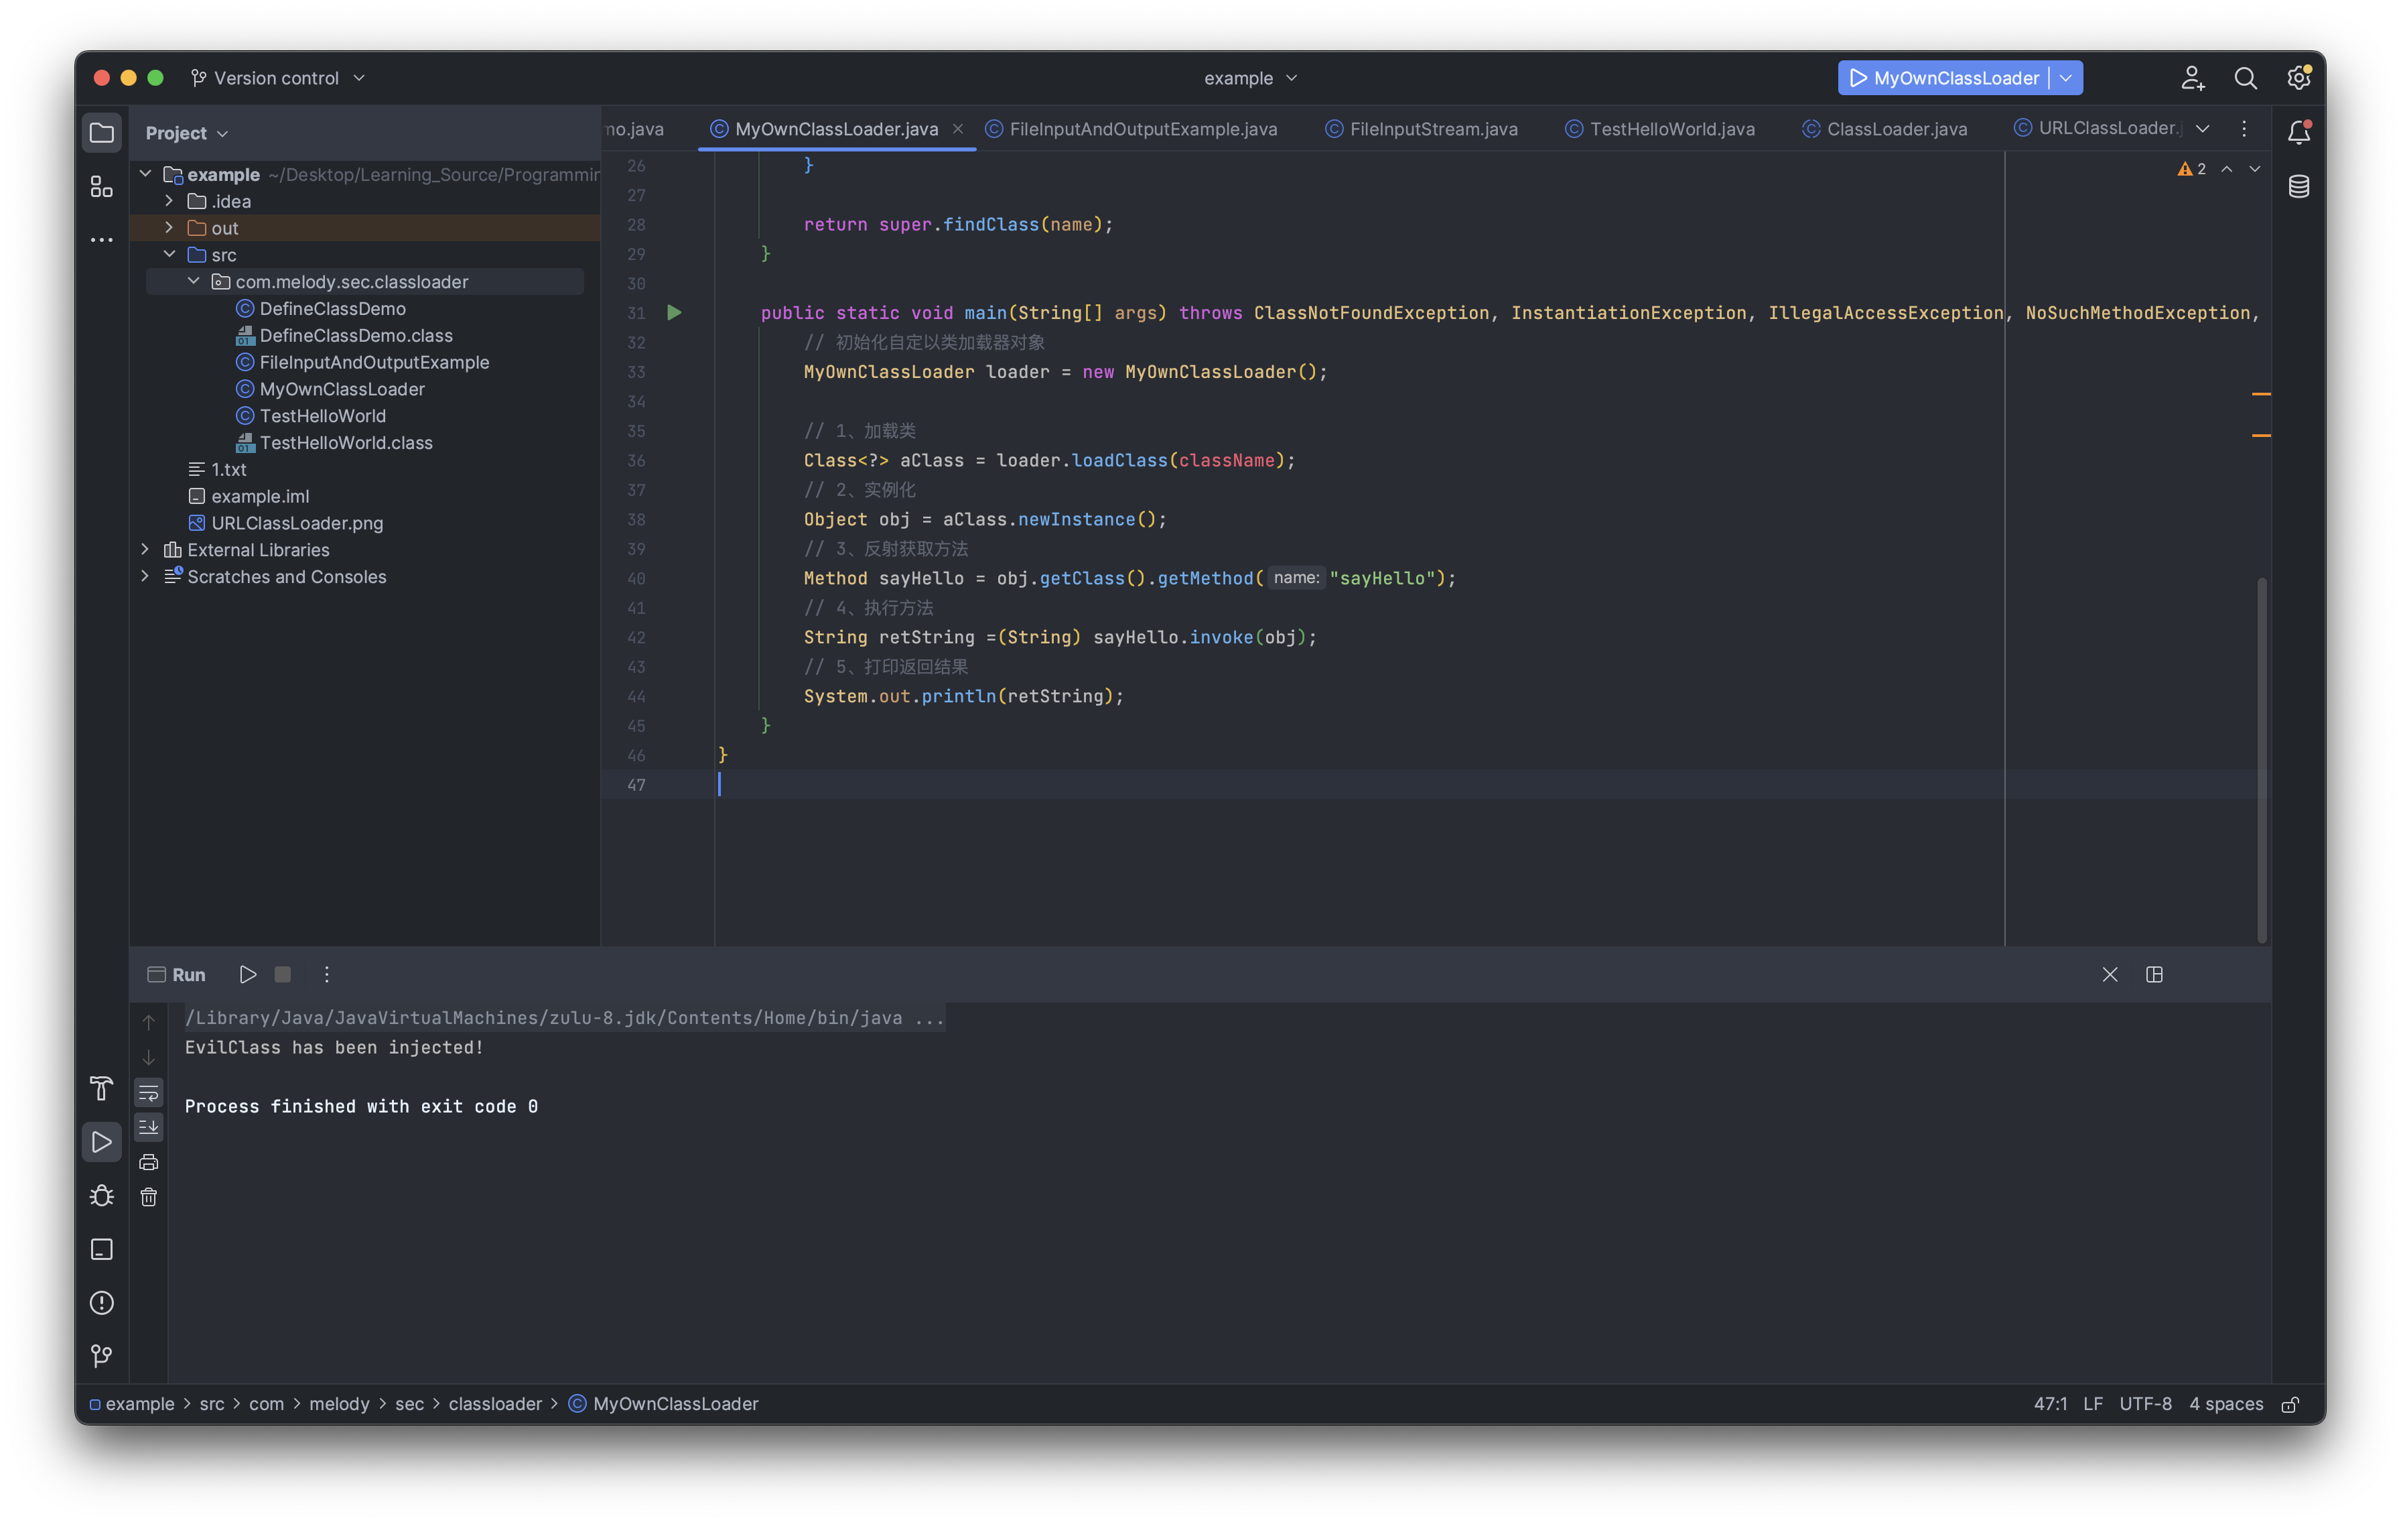Run MyOwnClassLoader from the toolbar
The width and height of the screenshot is (2401, 1524).
point(1858,78)
